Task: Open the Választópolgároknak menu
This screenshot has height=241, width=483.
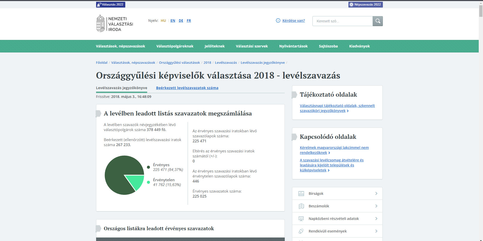Action: 175,46
